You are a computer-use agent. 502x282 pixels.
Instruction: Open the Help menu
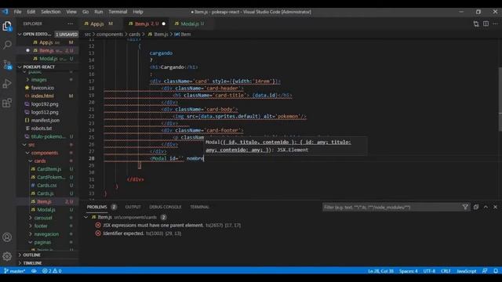click(138, 12)
